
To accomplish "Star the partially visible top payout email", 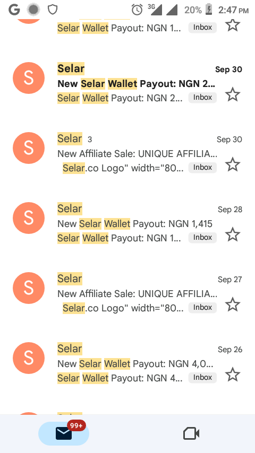I will pyautogui.click(x=233, y=24).
